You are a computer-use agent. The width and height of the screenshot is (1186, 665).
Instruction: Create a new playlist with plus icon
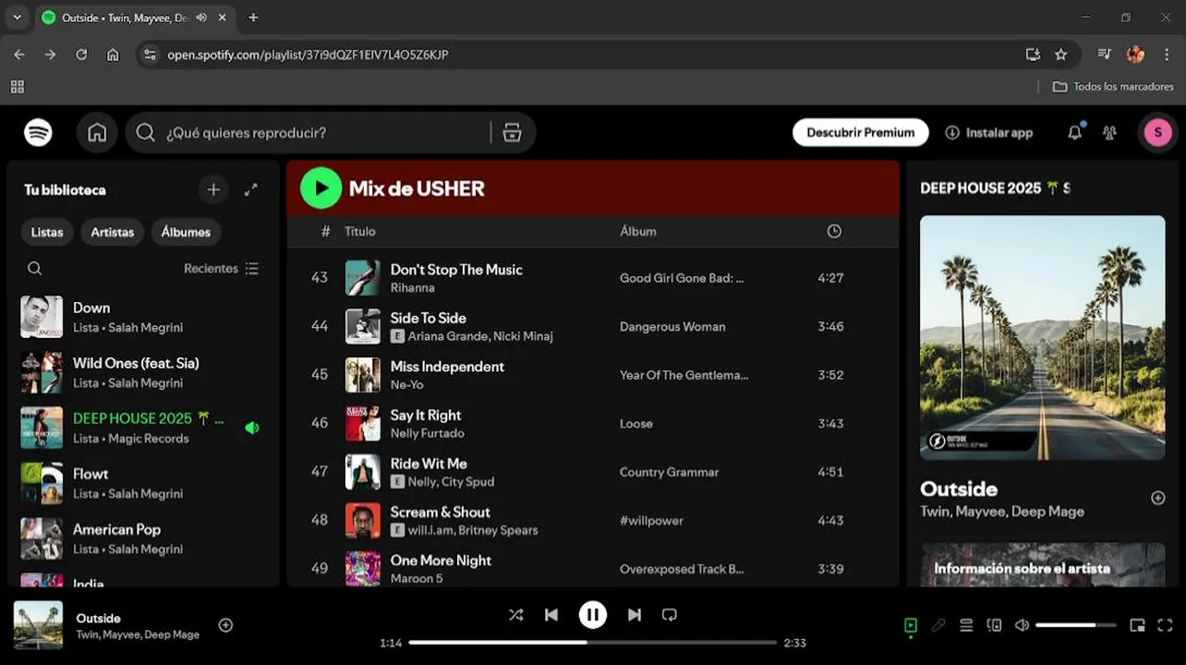(x=213, y=189)
